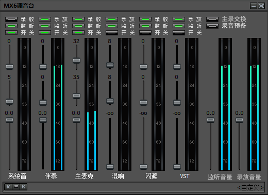The image size is (268, 195).
Task: Enable 开关 on the 闪避 channel
Action: [145, 32]
